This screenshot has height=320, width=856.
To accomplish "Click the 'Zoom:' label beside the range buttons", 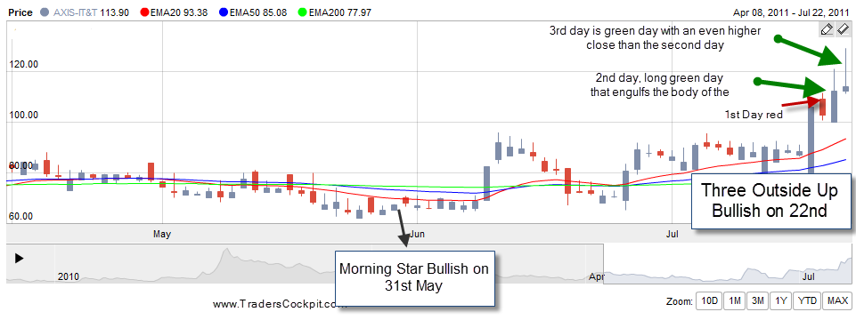I will (x=679, y=301).
